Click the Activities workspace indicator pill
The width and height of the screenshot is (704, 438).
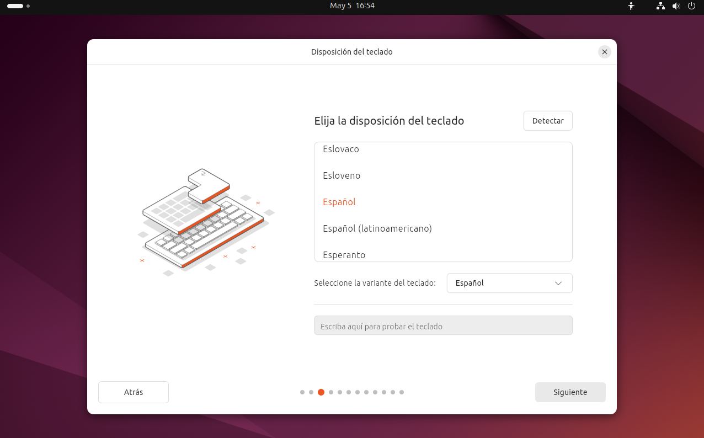(15, 6)
